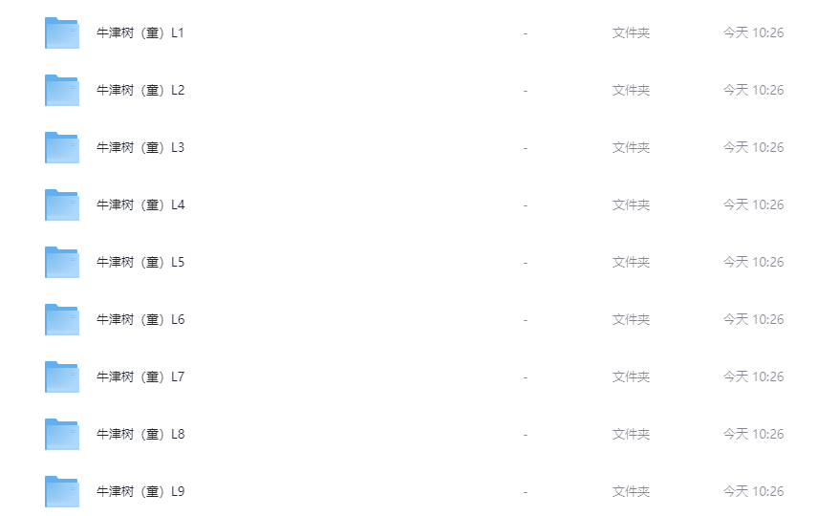Click the folder icon for 牛津树（童）L7
Image resolution: width=818 pixels, height=516 pixels.
[62, 377]
